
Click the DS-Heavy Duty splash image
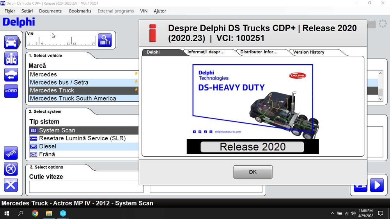pos(253,109)
